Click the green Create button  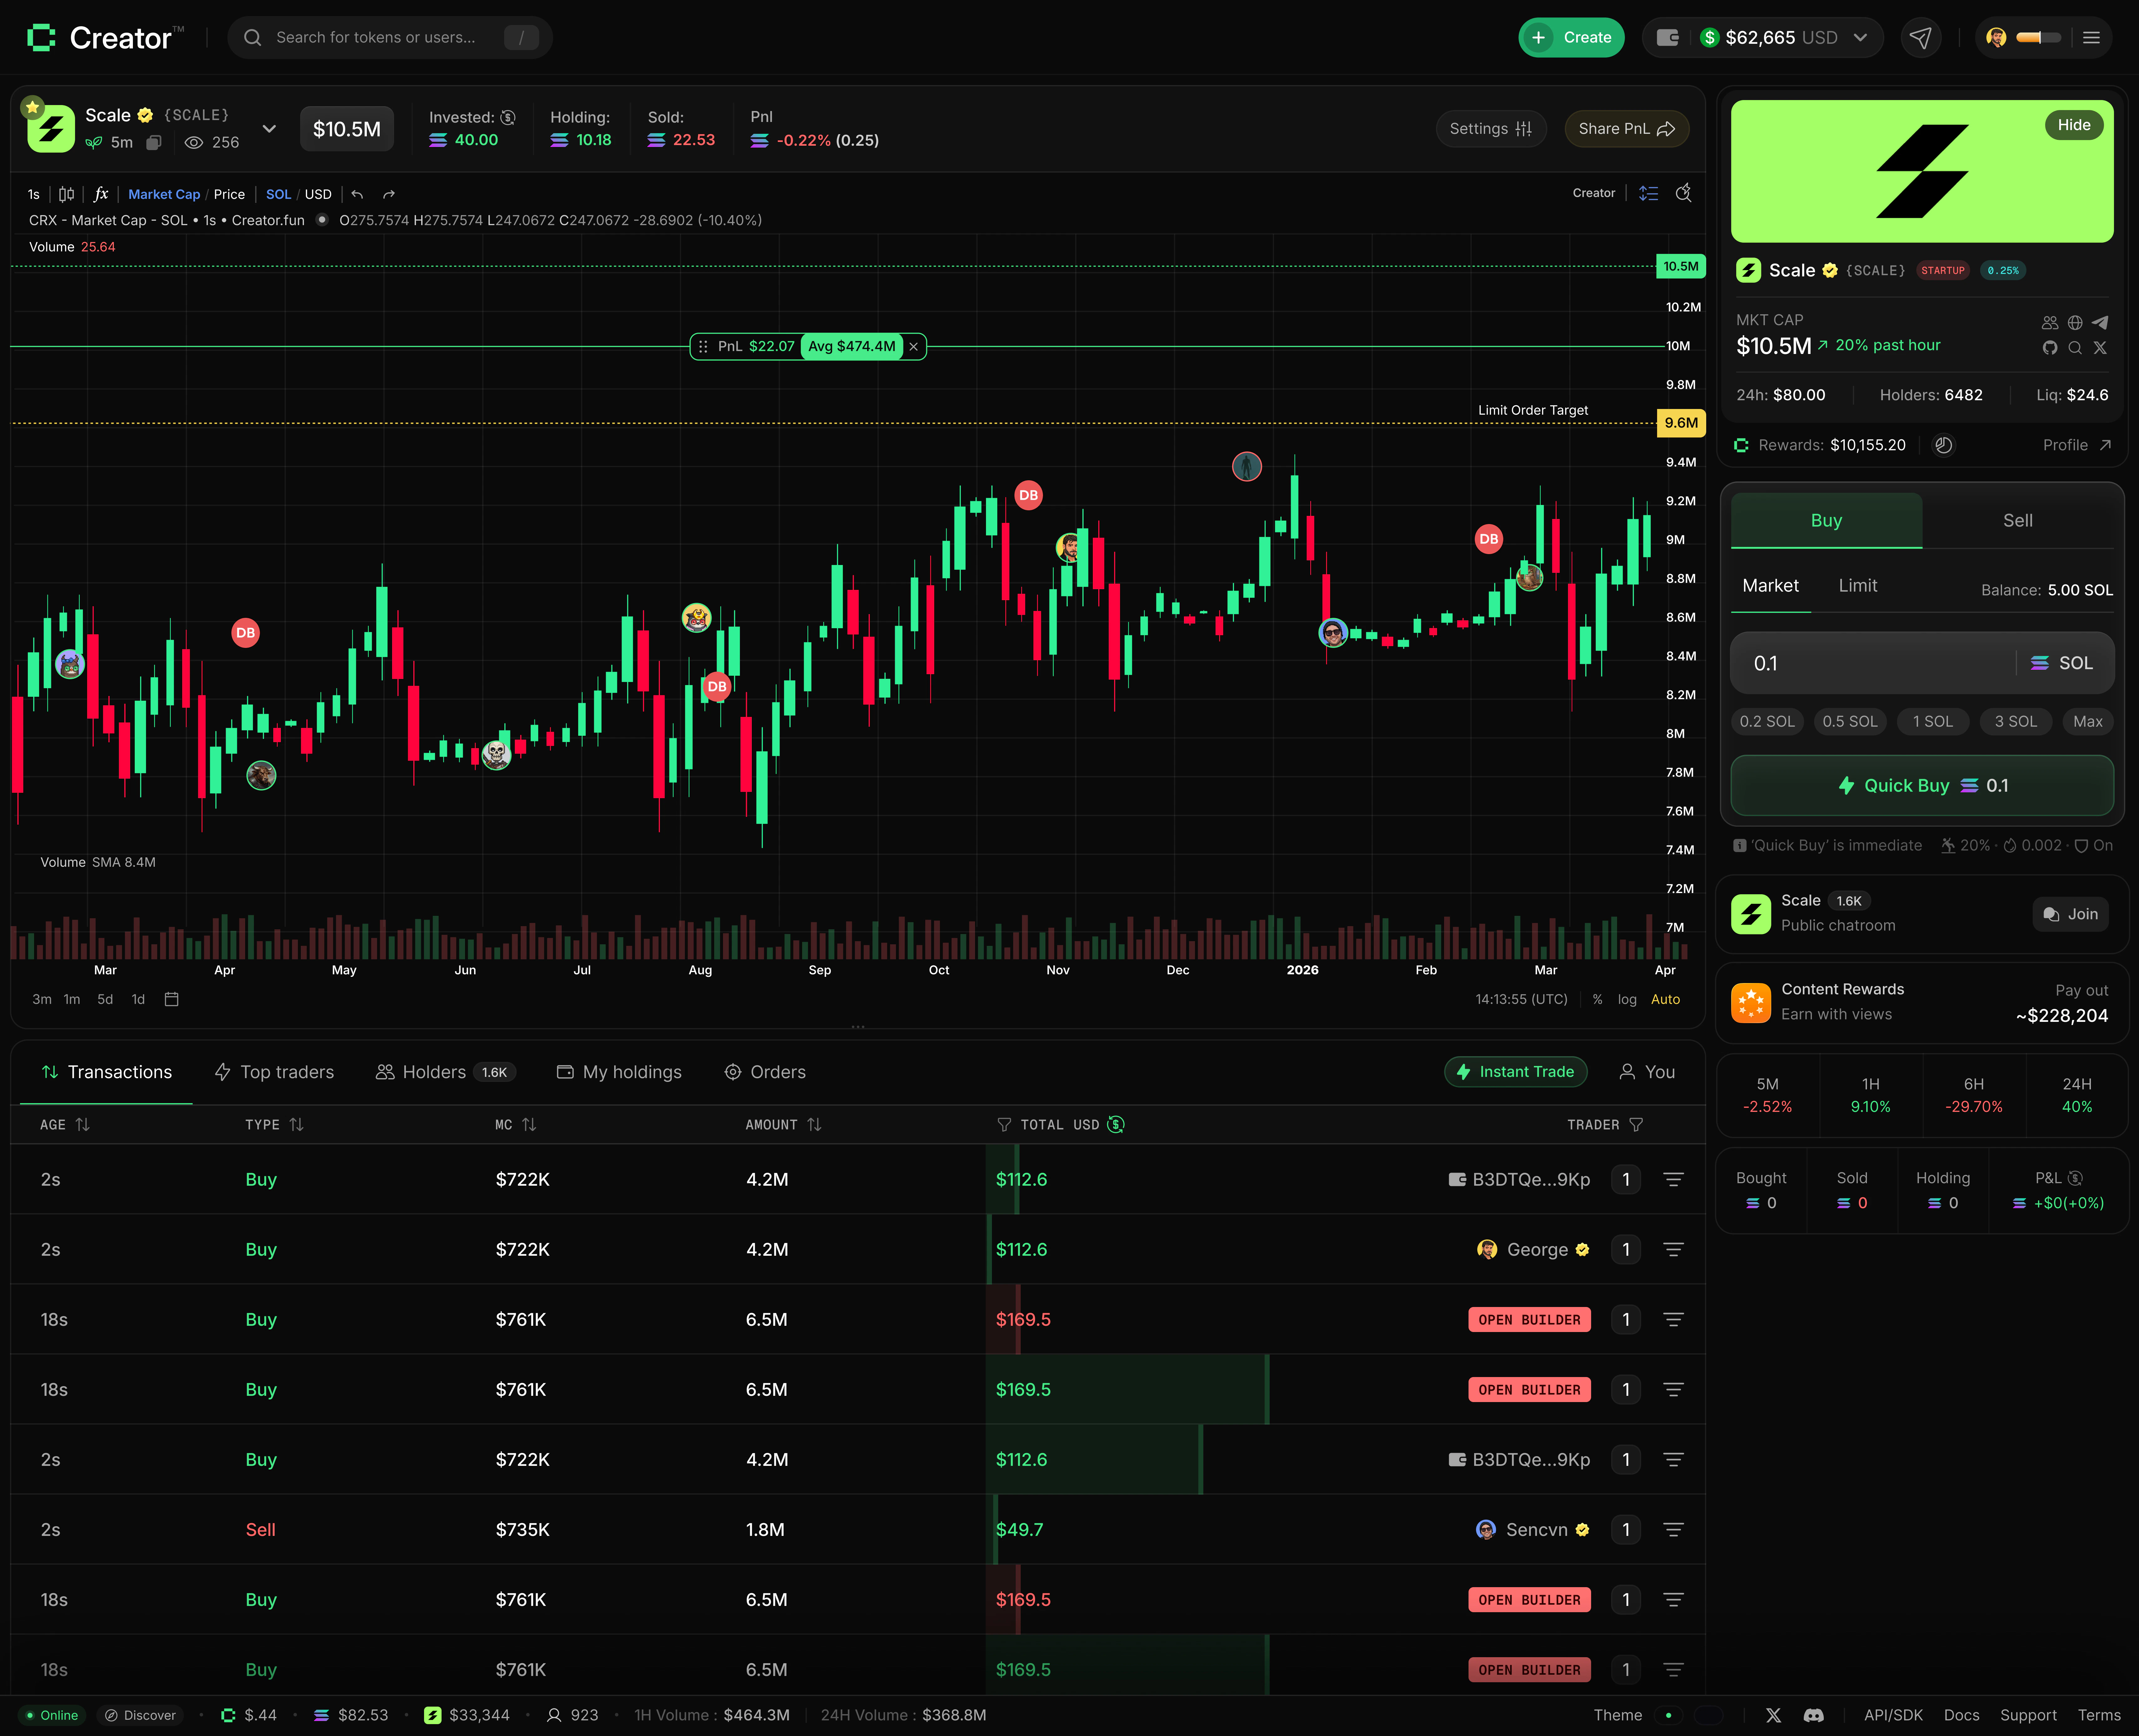pyautogui.click(x=1571, y=38)
